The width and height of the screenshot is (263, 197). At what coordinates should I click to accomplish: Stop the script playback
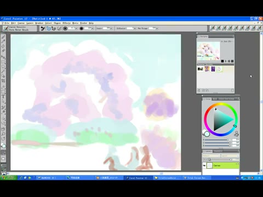click(x=222, y=61)
